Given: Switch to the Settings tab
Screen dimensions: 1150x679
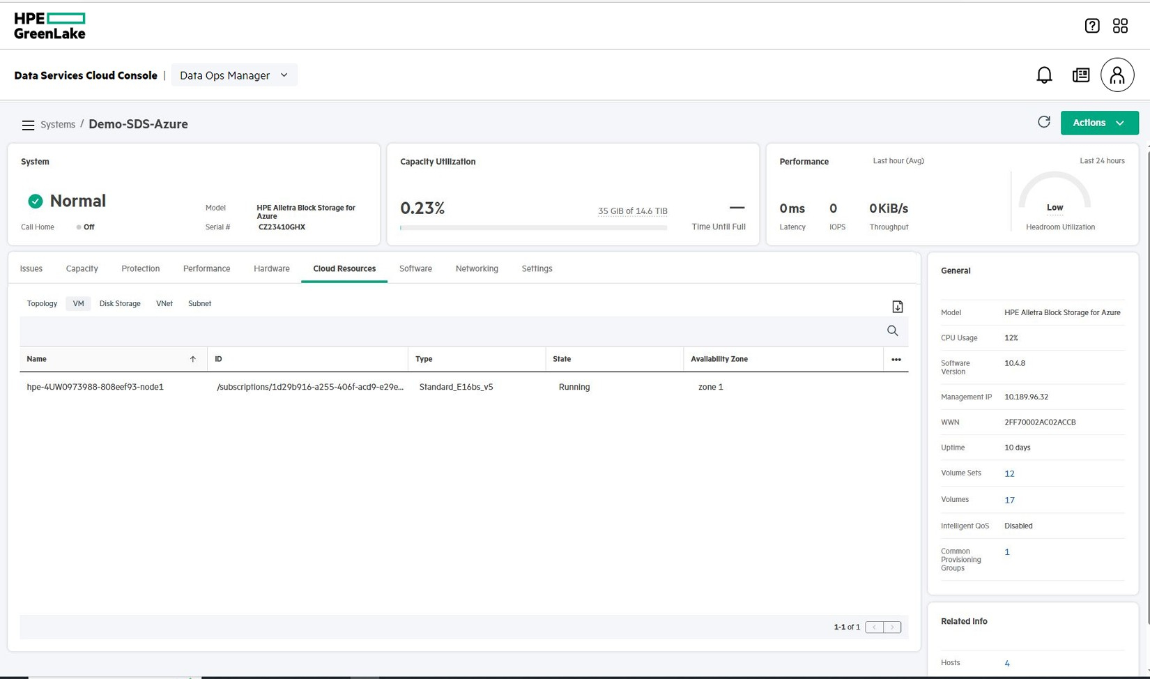Looking at the screenshot, I should (537, 268).
